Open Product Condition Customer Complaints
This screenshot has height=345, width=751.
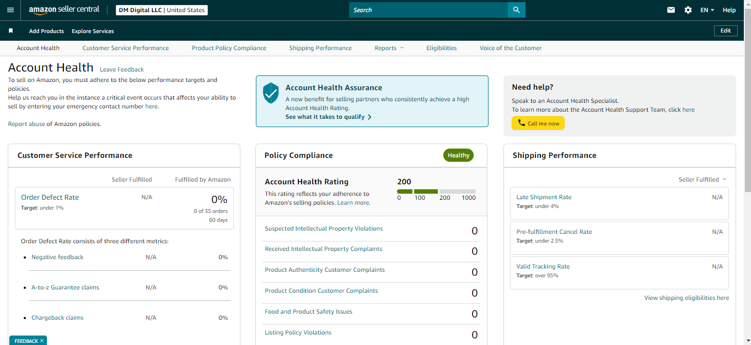(321, 291)
